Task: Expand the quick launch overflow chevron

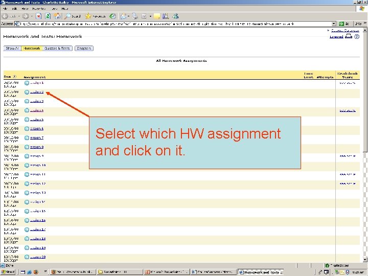Action: [x=45, y=271]
